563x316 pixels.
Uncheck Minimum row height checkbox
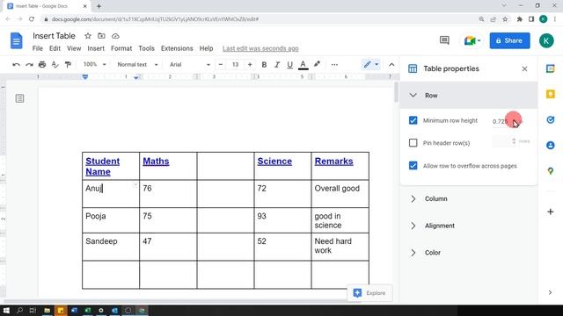pos(413,120)
